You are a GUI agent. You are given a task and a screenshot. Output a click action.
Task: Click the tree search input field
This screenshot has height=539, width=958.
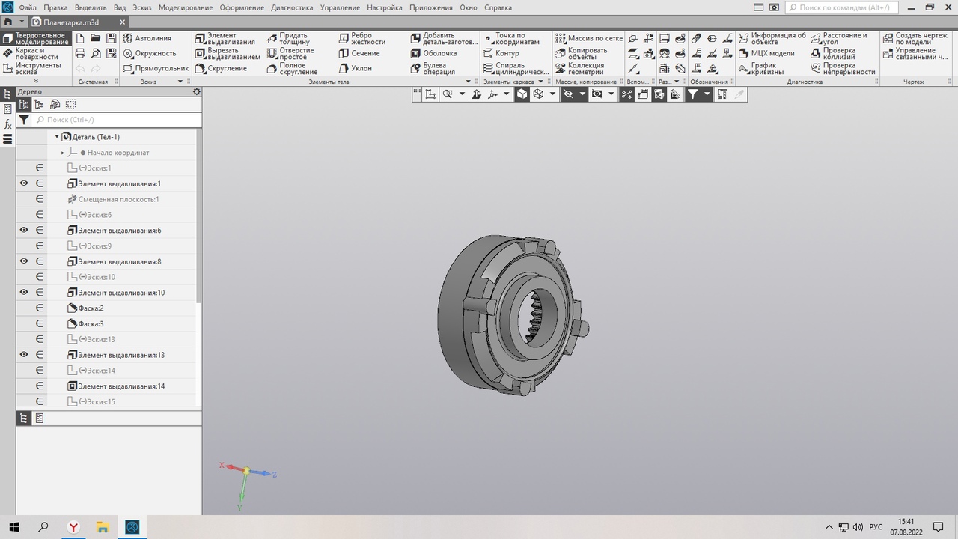coord(120,120)
